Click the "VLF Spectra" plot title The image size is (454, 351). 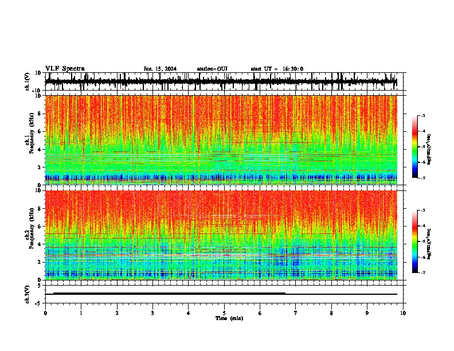[65, 69]
